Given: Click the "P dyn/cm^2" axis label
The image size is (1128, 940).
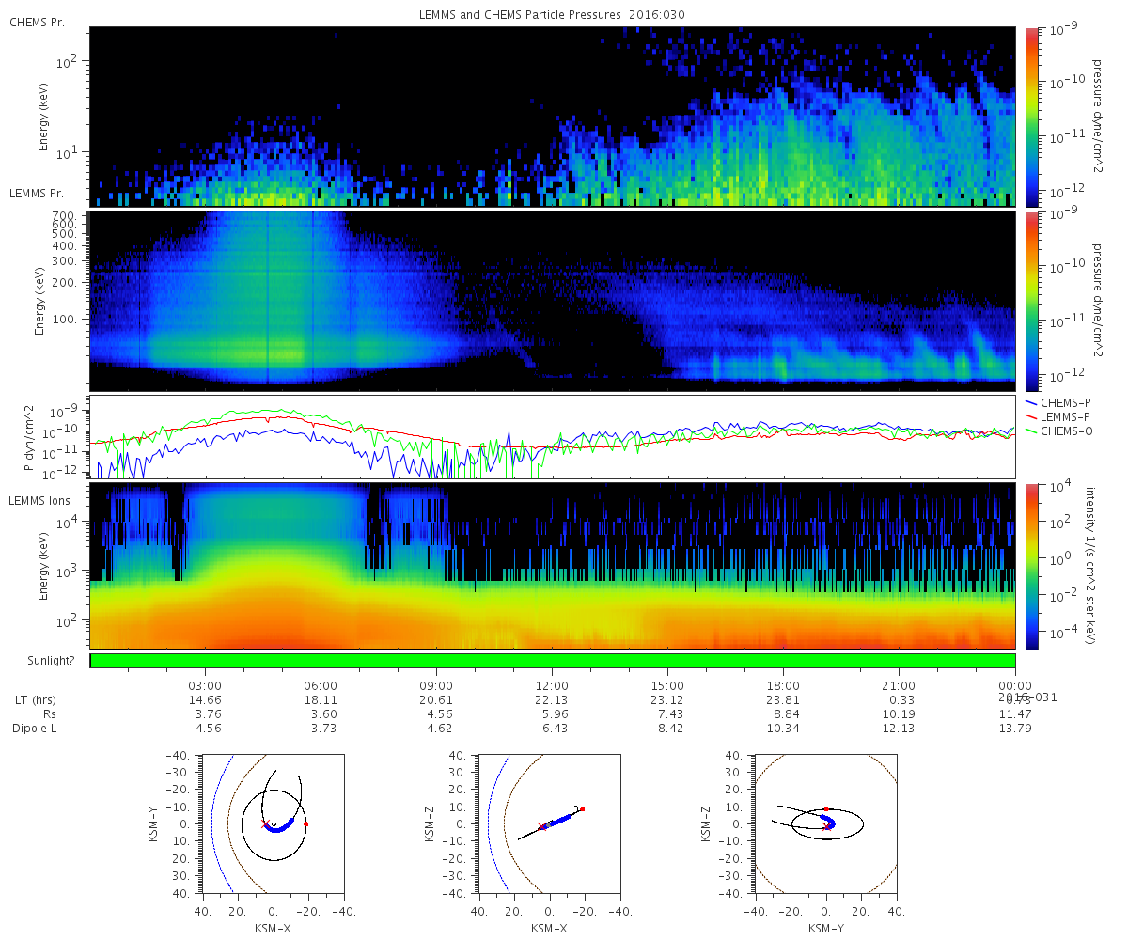Looking at the screenshot, I should [29, 437].
